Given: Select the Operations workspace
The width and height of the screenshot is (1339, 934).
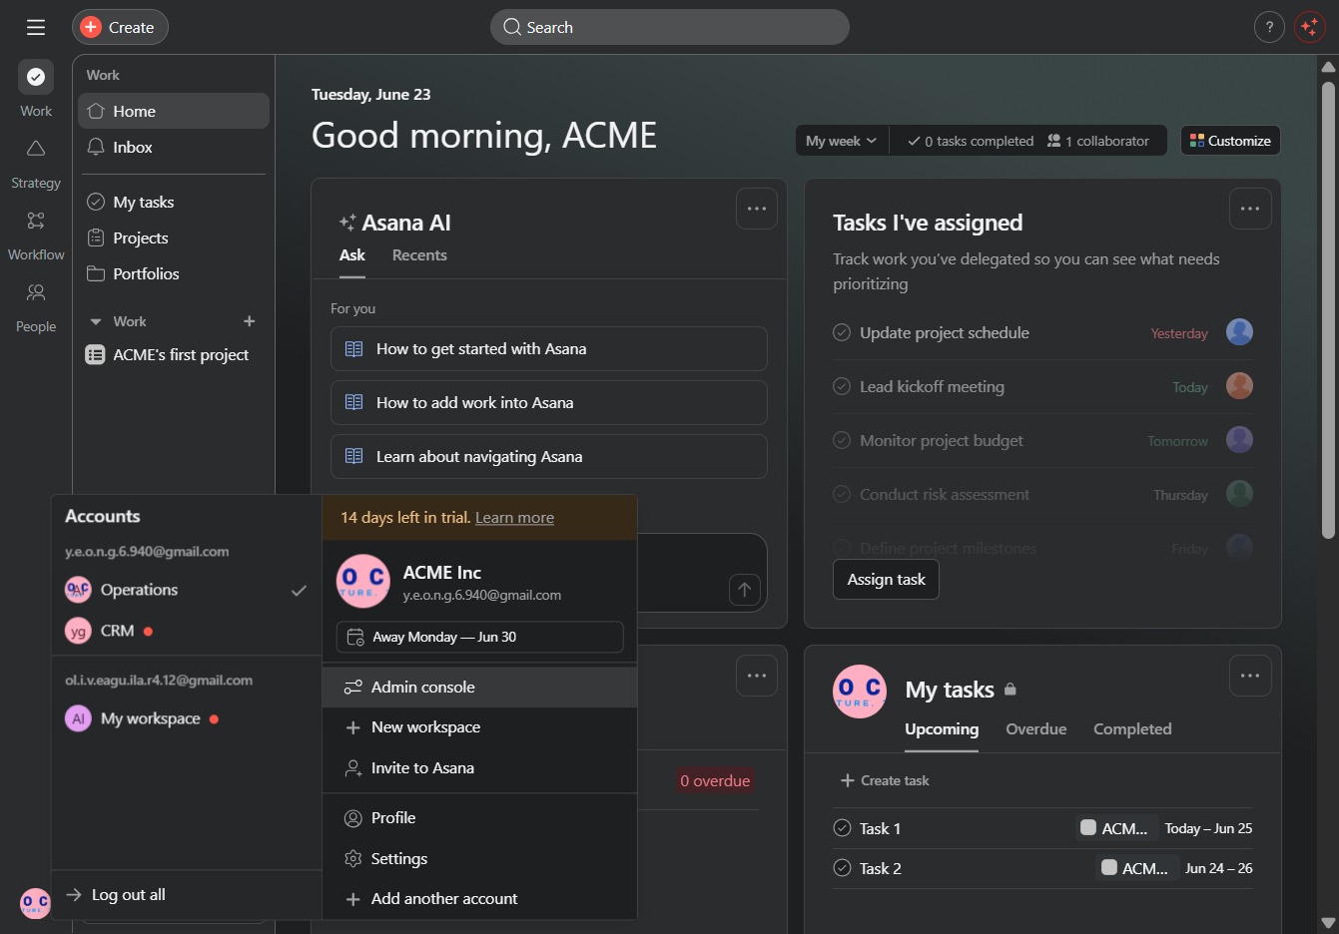Looking at the screenshot, I should [x=186, y=590].
